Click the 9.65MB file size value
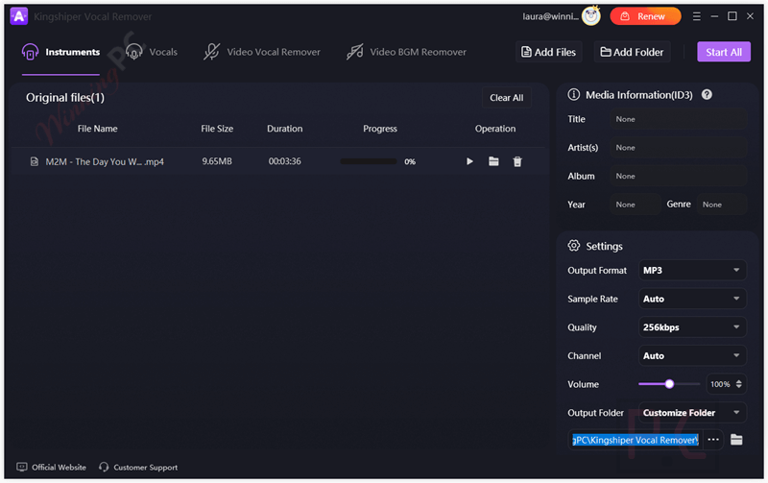 pyautogui.click(x=217, y=161)
